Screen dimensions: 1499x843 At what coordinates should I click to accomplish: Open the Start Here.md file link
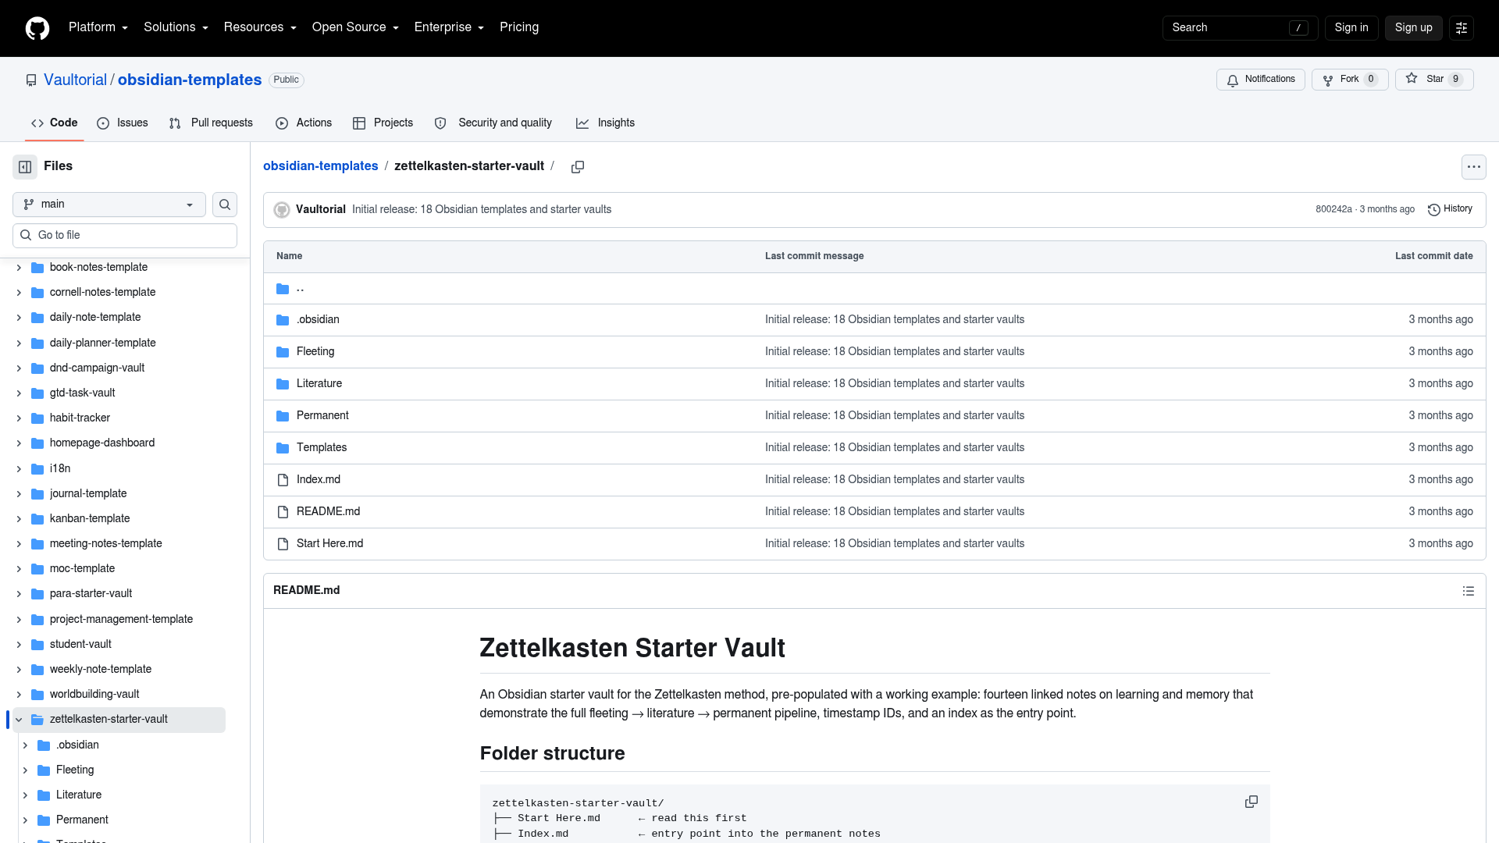[x=329, y=544]
